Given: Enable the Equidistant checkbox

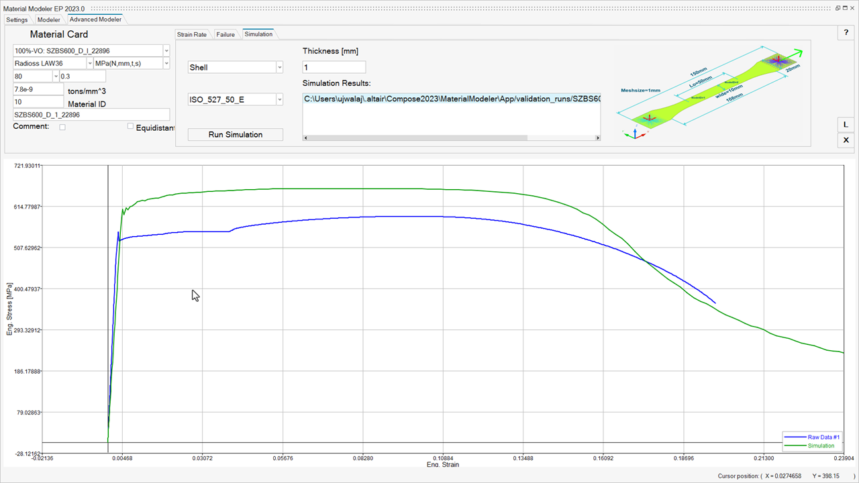Looking at the screenshot, I should [131, 127].
